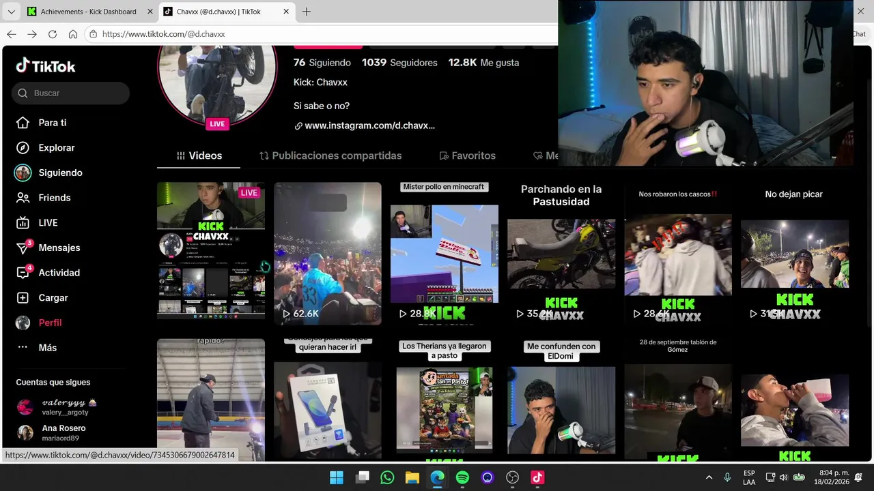Viewport: 874px width, 491px height.
Task: Click the 1039 Seguidores count
Action: tap(399, 63)
